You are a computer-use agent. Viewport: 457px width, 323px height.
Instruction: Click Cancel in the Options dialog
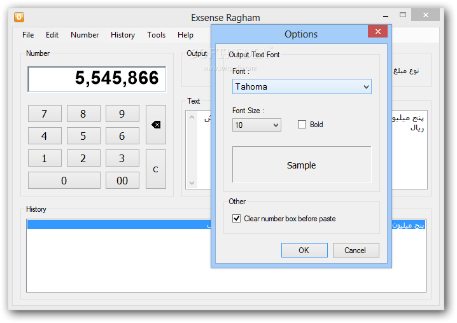click(356, 251)
